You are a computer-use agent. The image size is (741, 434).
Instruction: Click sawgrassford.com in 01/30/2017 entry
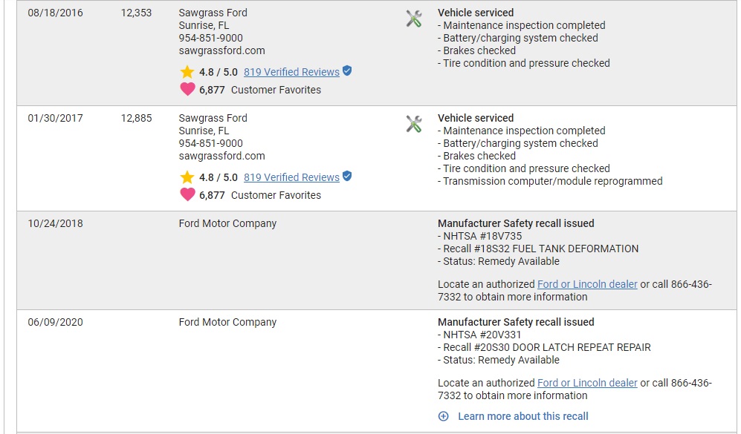click(x=221, y=156)
